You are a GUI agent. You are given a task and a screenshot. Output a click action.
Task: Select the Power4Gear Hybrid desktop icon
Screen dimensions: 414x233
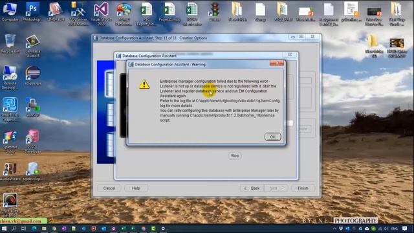coord(10,205)
